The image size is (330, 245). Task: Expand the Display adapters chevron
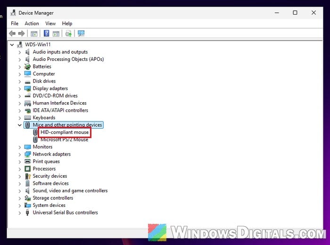click(20, 89)
